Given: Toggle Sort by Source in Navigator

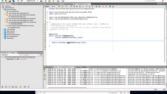Looking at the screenshot, I should tap(28, 87).
